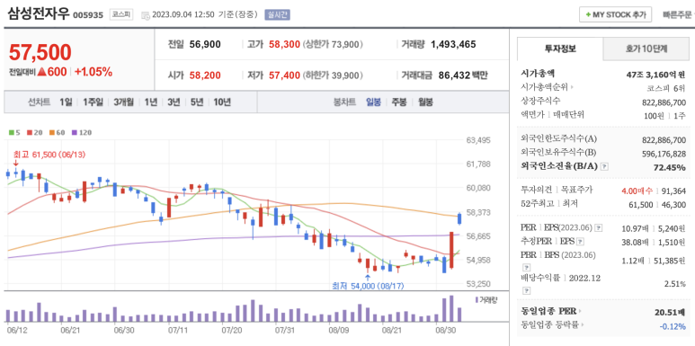
Task: Click the help icon beside 외국인소진율(B/A)
Action: click(x=604, y=167)
